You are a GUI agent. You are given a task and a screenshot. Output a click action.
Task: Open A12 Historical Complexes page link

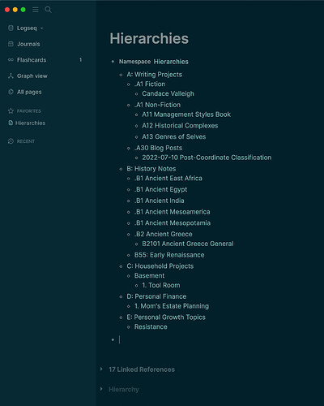(x=180, y=126)
